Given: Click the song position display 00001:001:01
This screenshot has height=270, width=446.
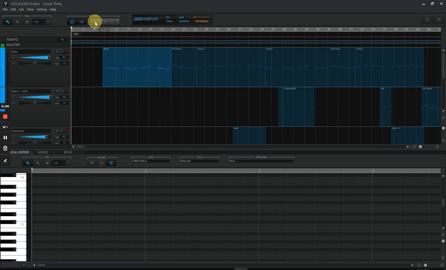Looking at the screenshot, I should pos(146,19).
